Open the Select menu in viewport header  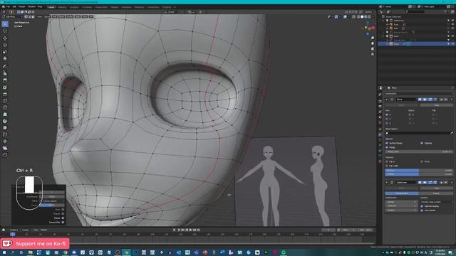coord(47,17)
